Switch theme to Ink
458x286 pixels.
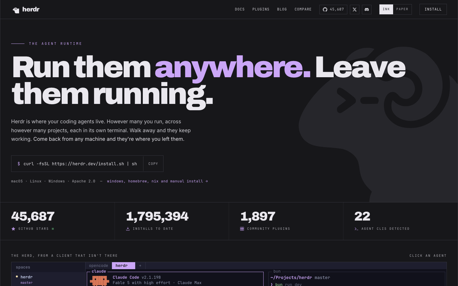[386, 9]
